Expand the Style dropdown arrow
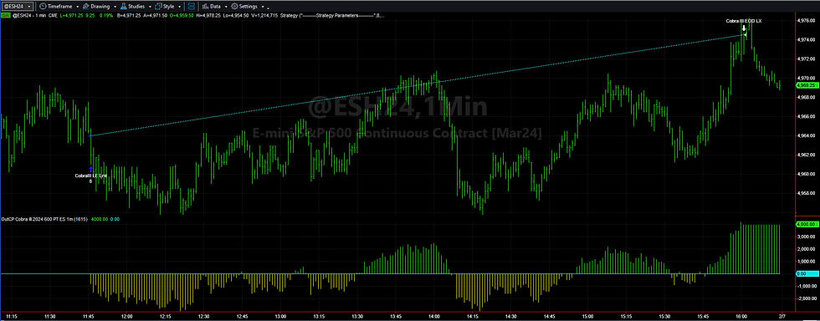The width and height of the screenshot is (820, 321). (x=179, y=7)
